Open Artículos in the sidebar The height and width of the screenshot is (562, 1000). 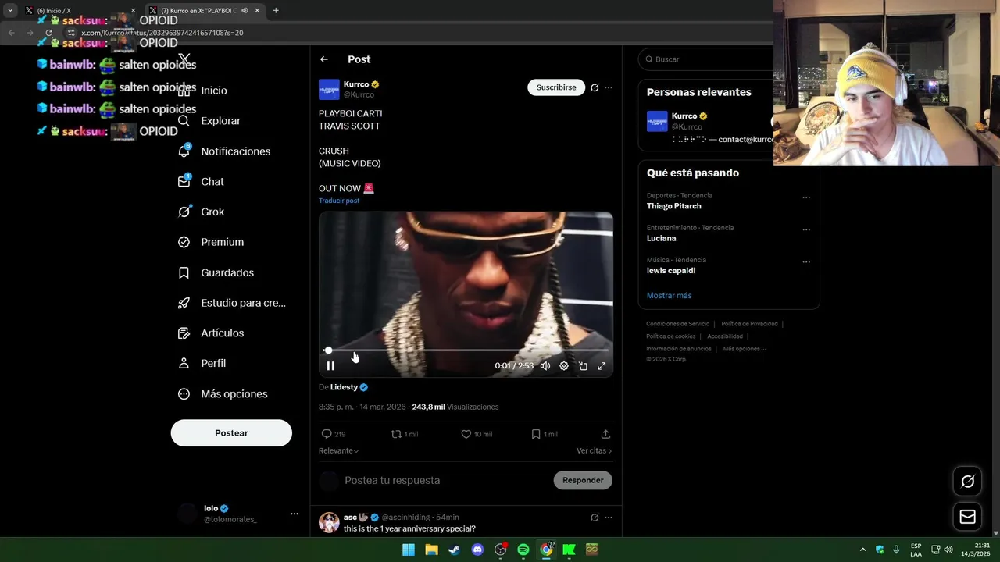[x=211, y=333]
